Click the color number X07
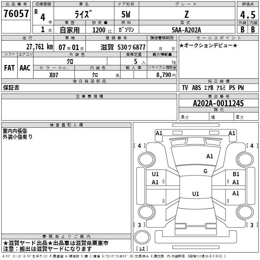This screenshot has width=260, height=260. pos(54,75)
